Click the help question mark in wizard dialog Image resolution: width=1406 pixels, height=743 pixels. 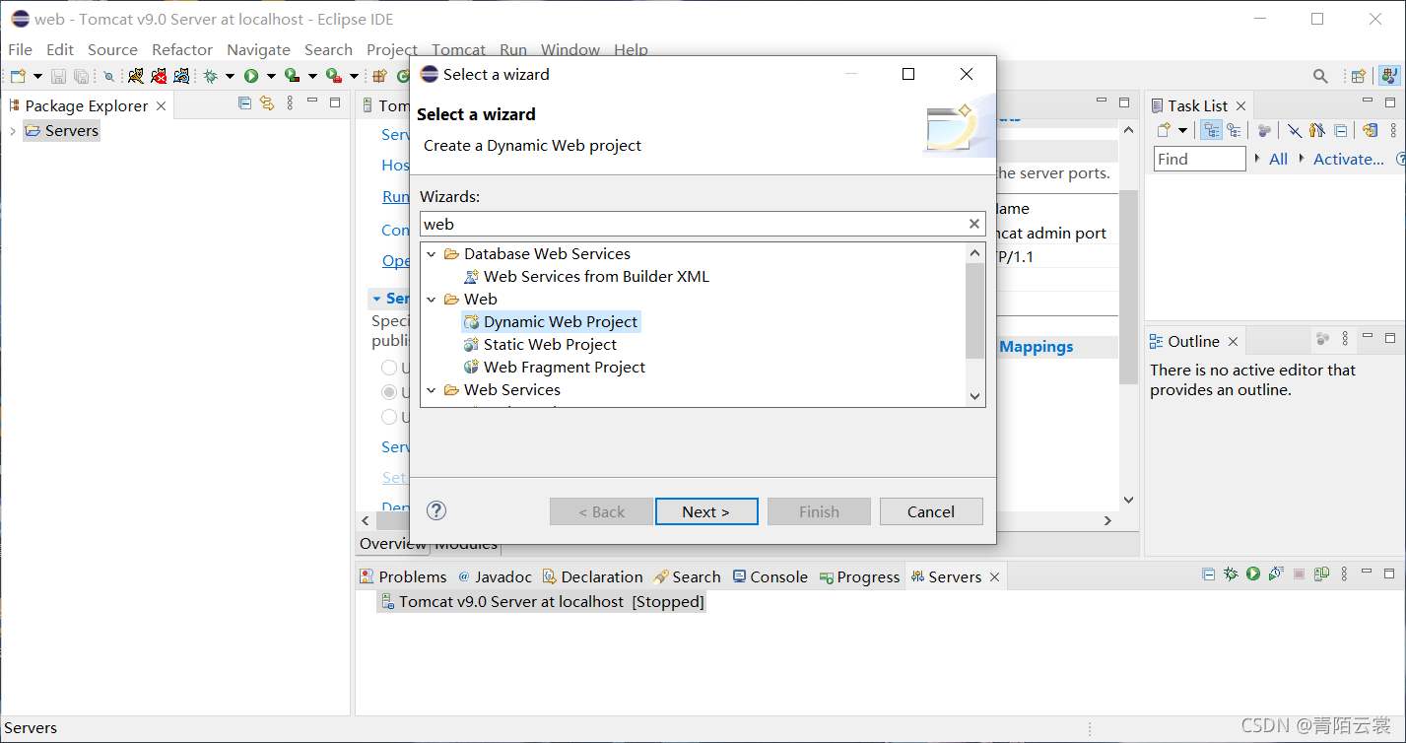pos(436,510)
